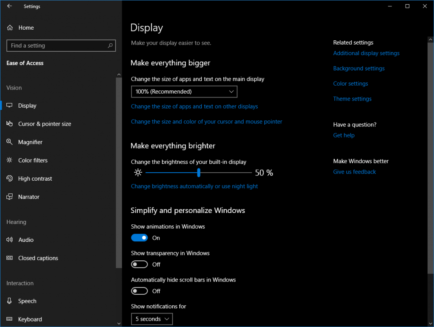Click the Home icon
Image resolution: width=434 pixels, height=327 pixels.
9,27
